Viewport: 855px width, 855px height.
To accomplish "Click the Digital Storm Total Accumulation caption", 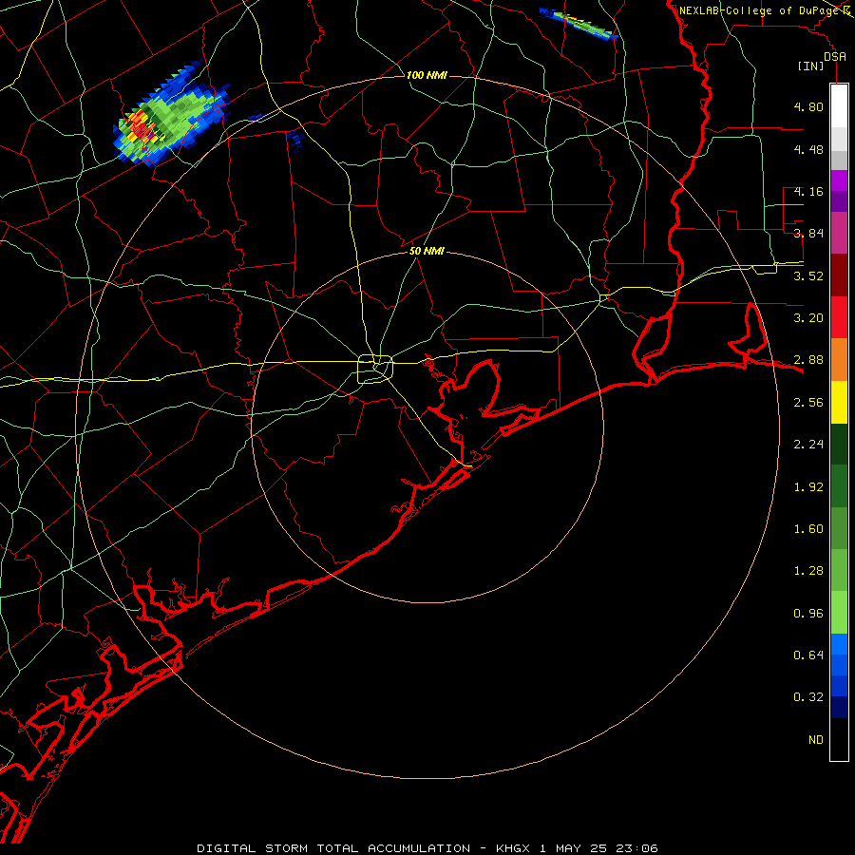I will coord(427,848).
